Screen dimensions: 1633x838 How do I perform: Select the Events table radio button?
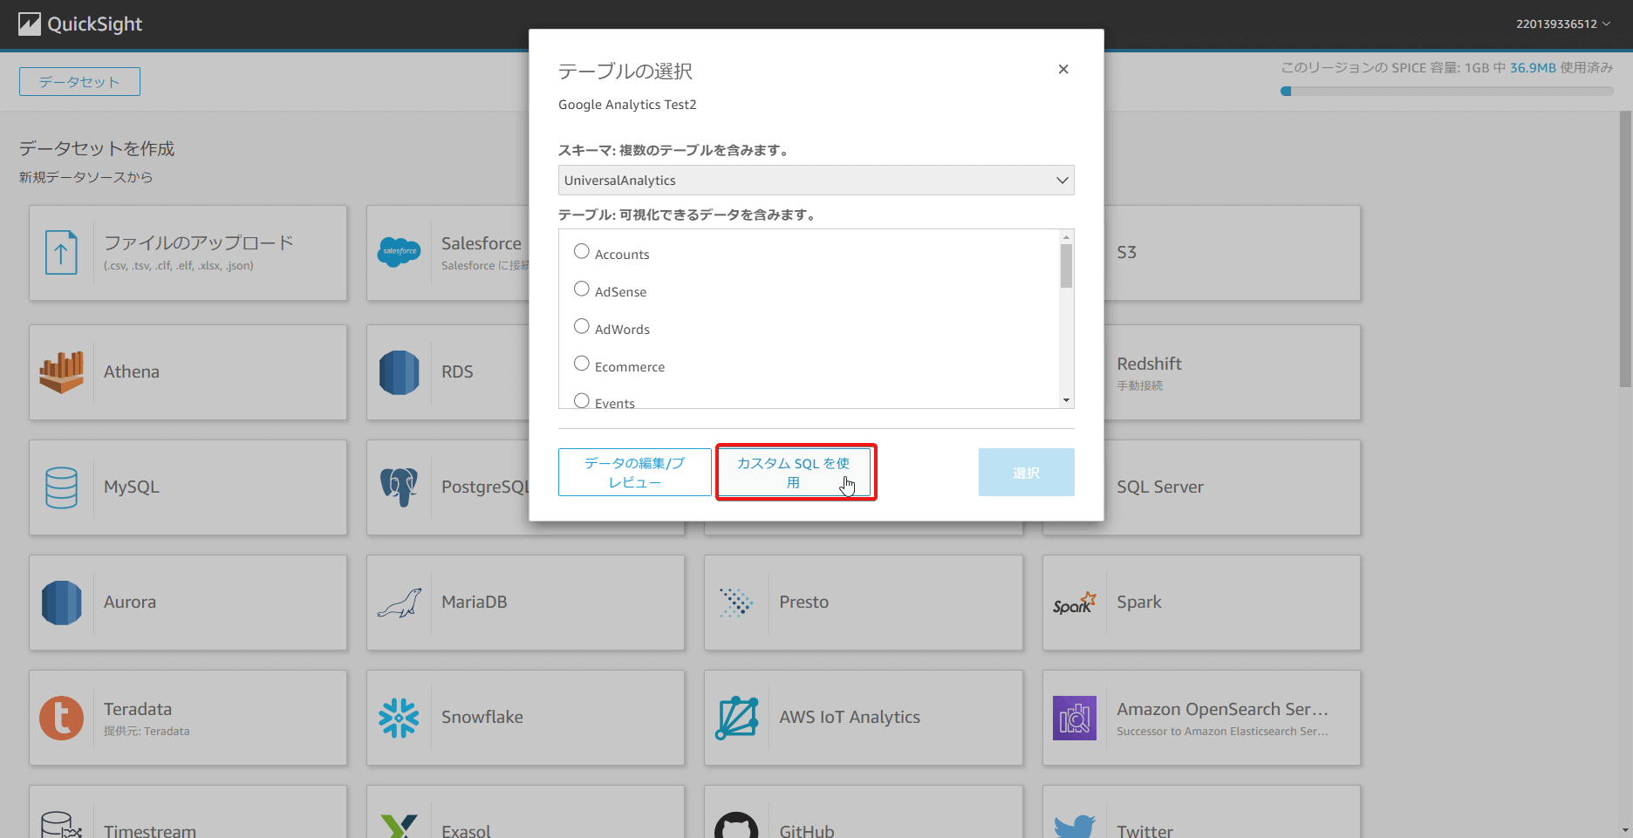582,401
